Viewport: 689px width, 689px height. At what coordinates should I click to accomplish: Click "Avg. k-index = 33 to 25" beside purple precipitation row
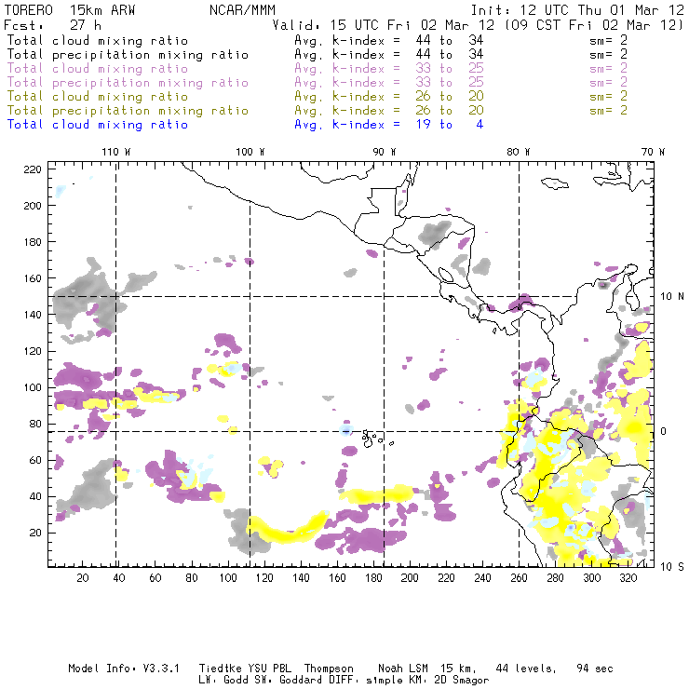(389, 83)
